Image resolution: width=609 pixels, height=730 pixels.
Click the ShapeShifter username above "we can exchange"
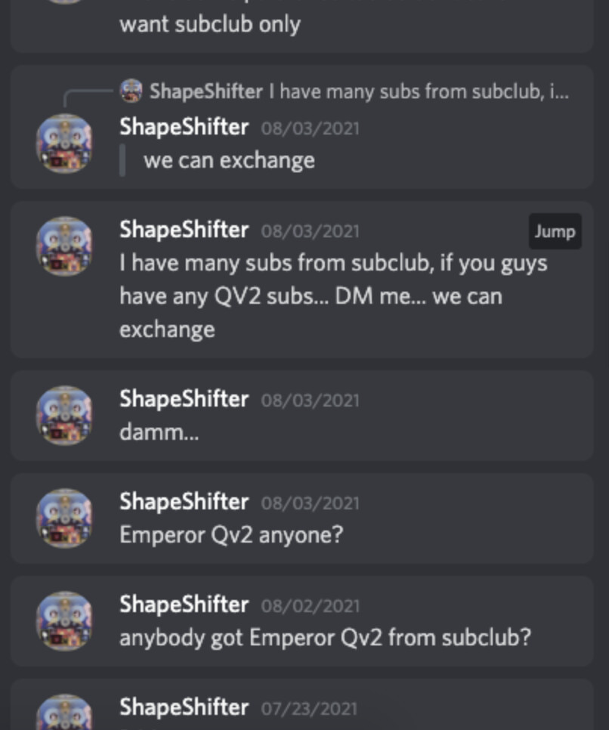pyautogui.click(x=184, y=127)
